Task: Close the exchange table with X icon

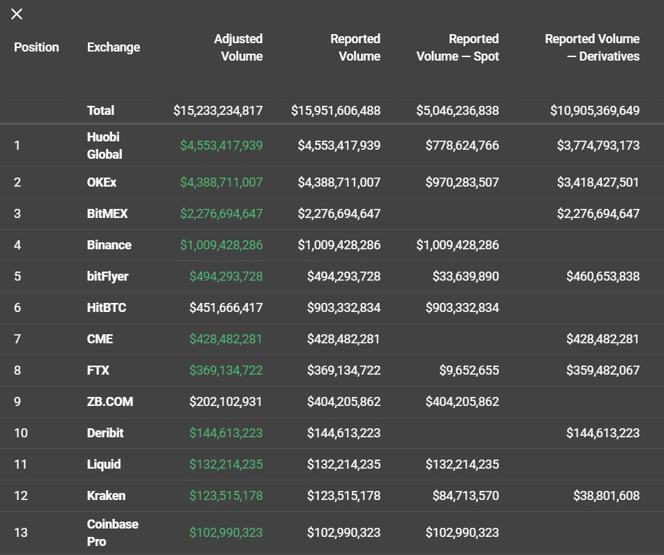Action: tap(17, 15)
